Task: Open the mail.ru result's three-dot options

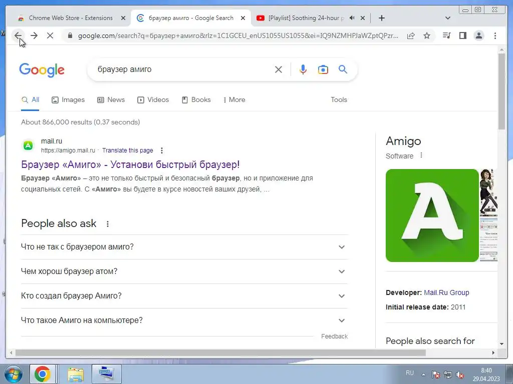Action: [x=162, y=150]
